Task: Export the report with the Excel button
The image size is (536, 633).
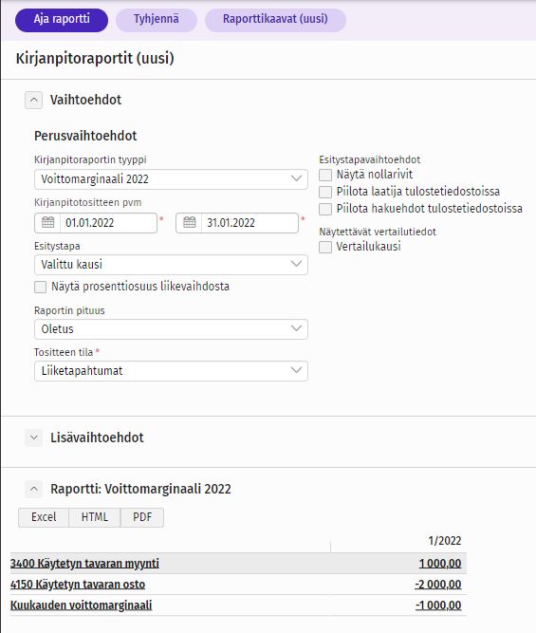Action: coord(44,517)
